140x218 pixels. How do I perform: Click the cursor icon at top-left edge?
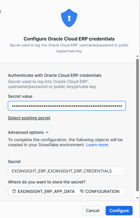coord(0,12)
